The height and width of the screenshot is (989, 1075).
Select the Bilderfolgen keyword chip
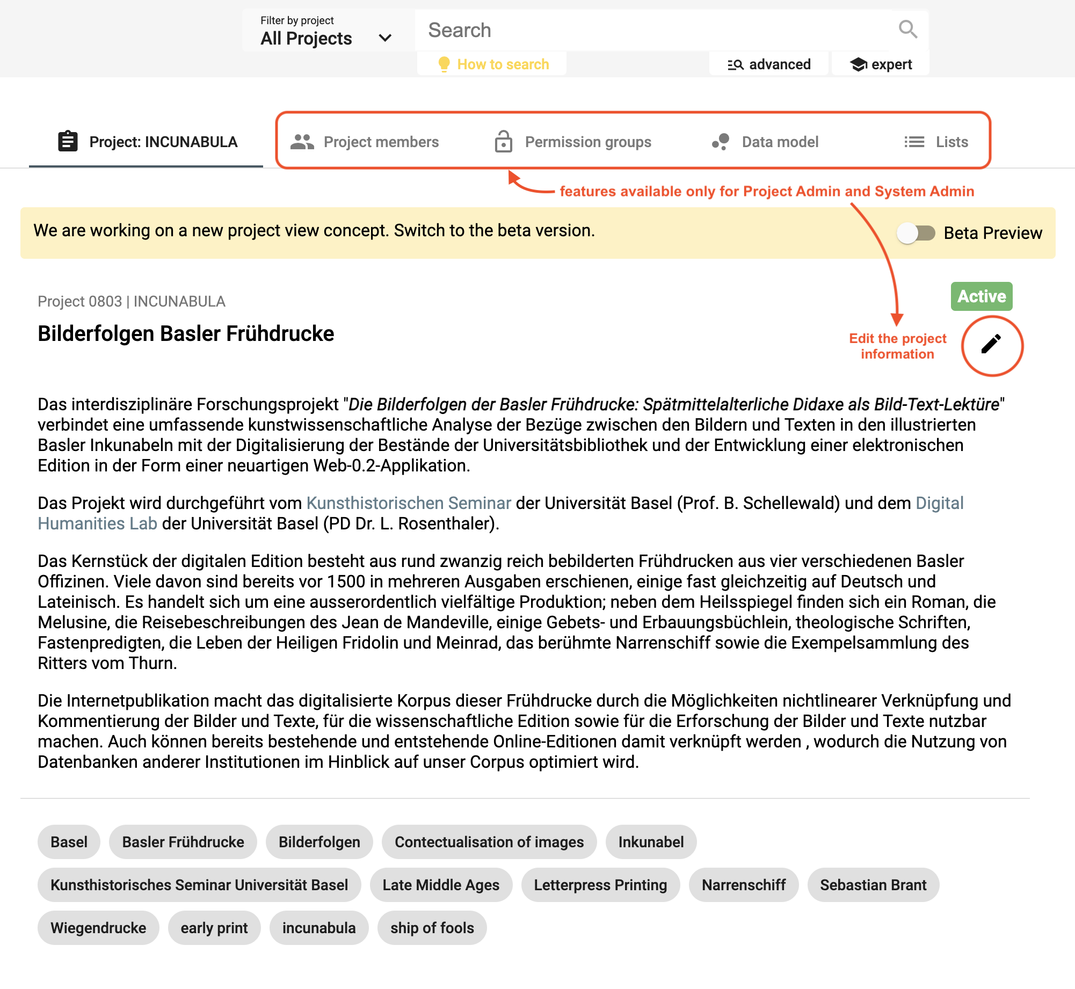[319, 842]
